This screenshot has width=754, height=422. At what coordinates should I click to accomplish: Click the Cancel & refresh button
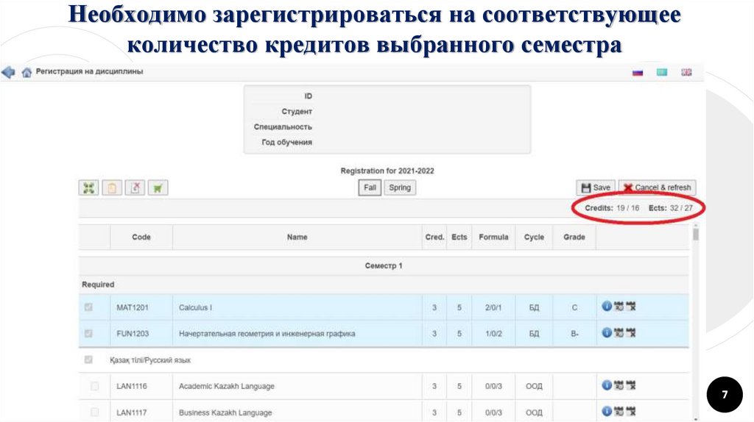(657, 187)
